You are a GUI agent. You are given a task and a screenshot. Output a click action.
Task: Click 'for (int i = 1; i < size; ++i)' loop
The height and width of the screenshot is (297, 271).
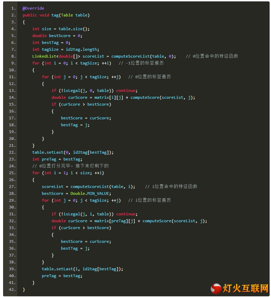coord(68,173)
